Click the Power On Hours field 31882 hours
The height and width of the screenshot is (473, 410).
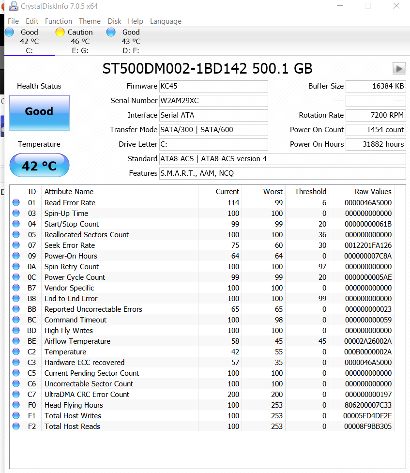point(376,144)
